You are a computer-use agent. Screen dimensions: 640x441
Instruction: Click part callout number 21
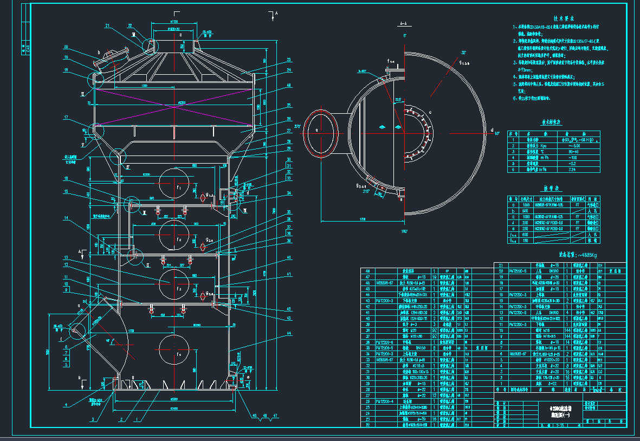coord(108,25)
